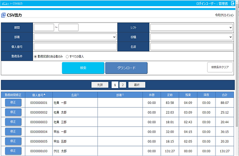Click the 22:03 定時 value

point(170,112)
